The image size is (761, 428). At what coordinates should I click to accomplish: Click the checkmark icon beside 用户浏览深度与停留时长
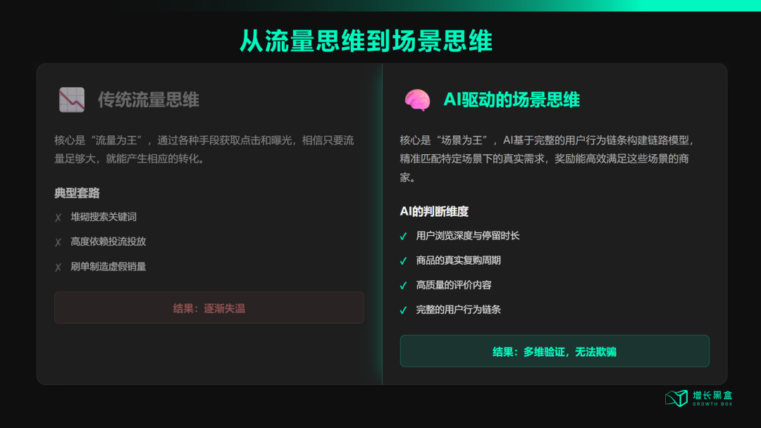403,235
